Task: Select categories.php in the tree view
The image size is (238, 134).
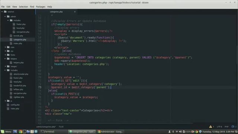Action: pos(20,40)
